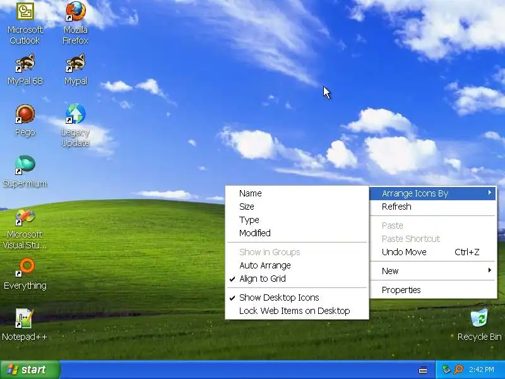Screen dimensions: 505x379
Task: Click the on-screen keyboard taskbar icon
Action: point(423,370)
